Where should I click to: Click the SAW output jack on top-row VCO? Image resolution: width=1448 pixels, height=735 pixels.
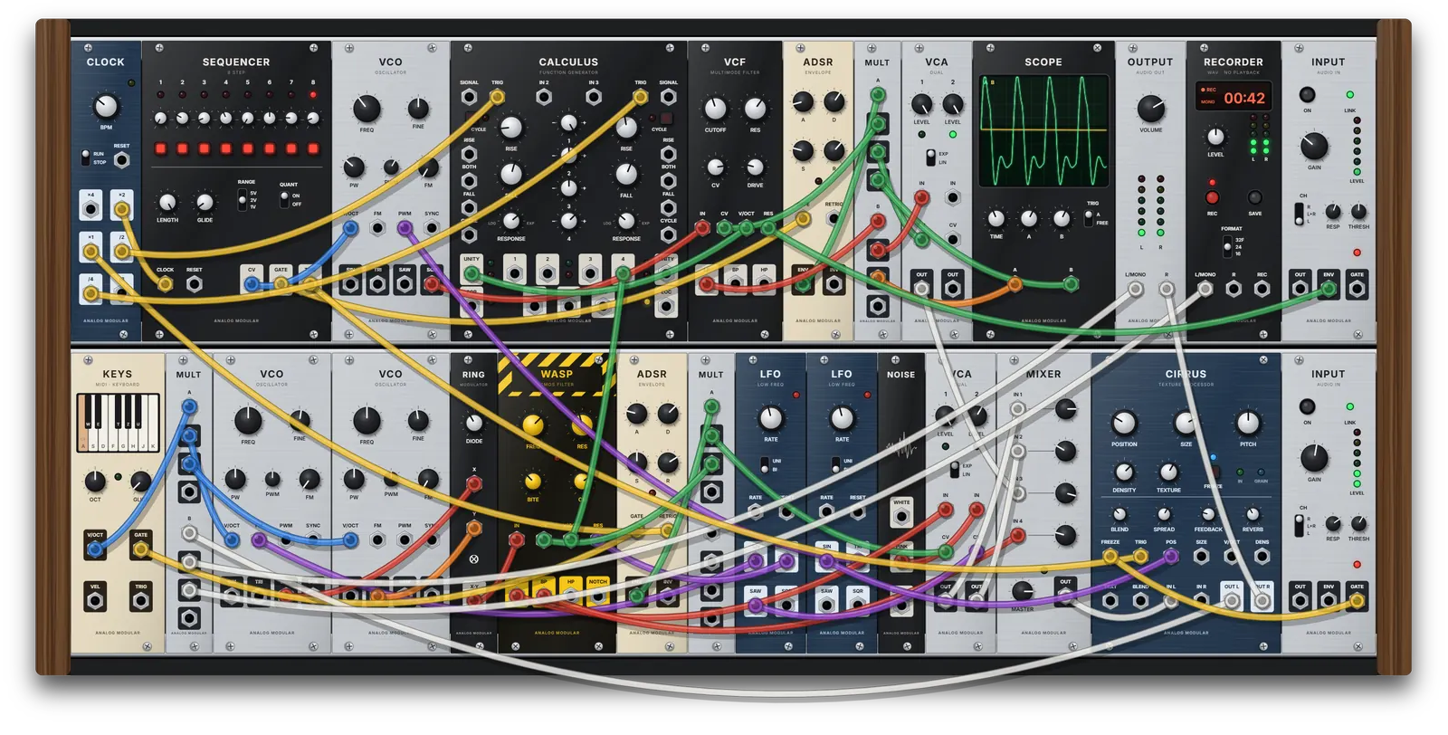tap(405, 284)
